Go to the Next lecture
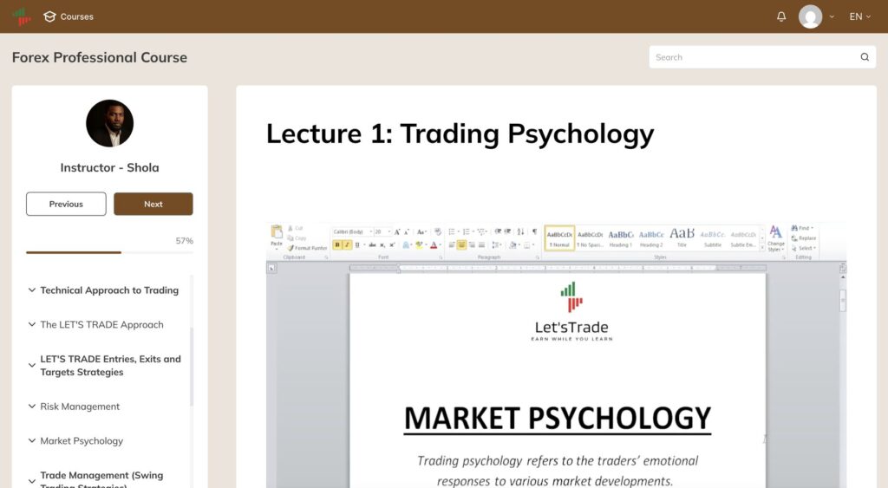This screenshot has width=888, height=488. 153,204
